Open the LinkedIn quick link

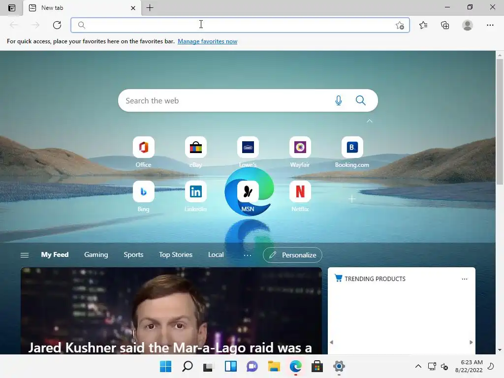click(195, 196)
